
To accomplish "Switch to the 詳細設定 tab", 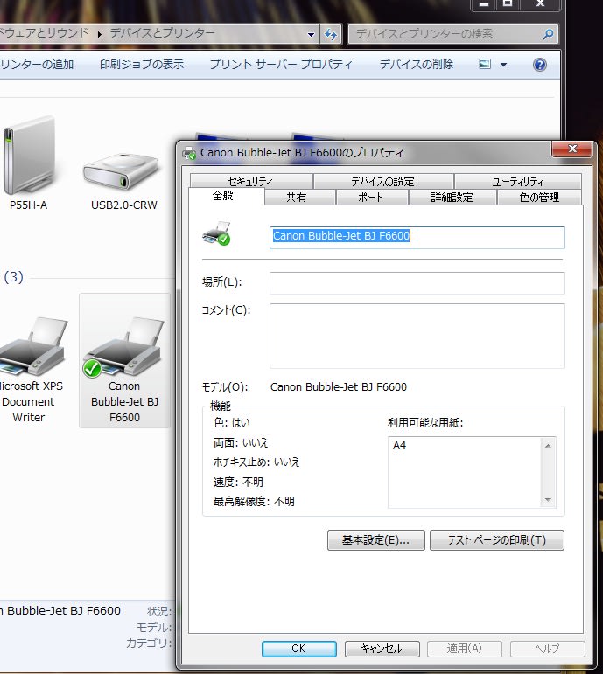I will point(452,198).
